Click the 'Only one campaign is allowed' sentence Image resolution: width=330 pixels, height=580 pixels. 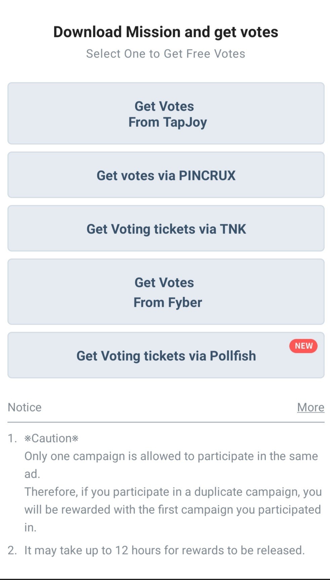(171, 456)
